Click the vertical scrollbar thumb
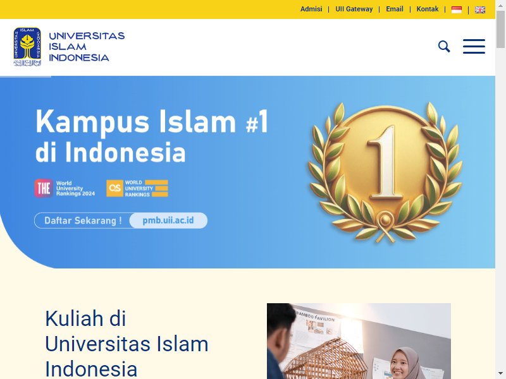506x379 pixels. (x=500, y=30)
